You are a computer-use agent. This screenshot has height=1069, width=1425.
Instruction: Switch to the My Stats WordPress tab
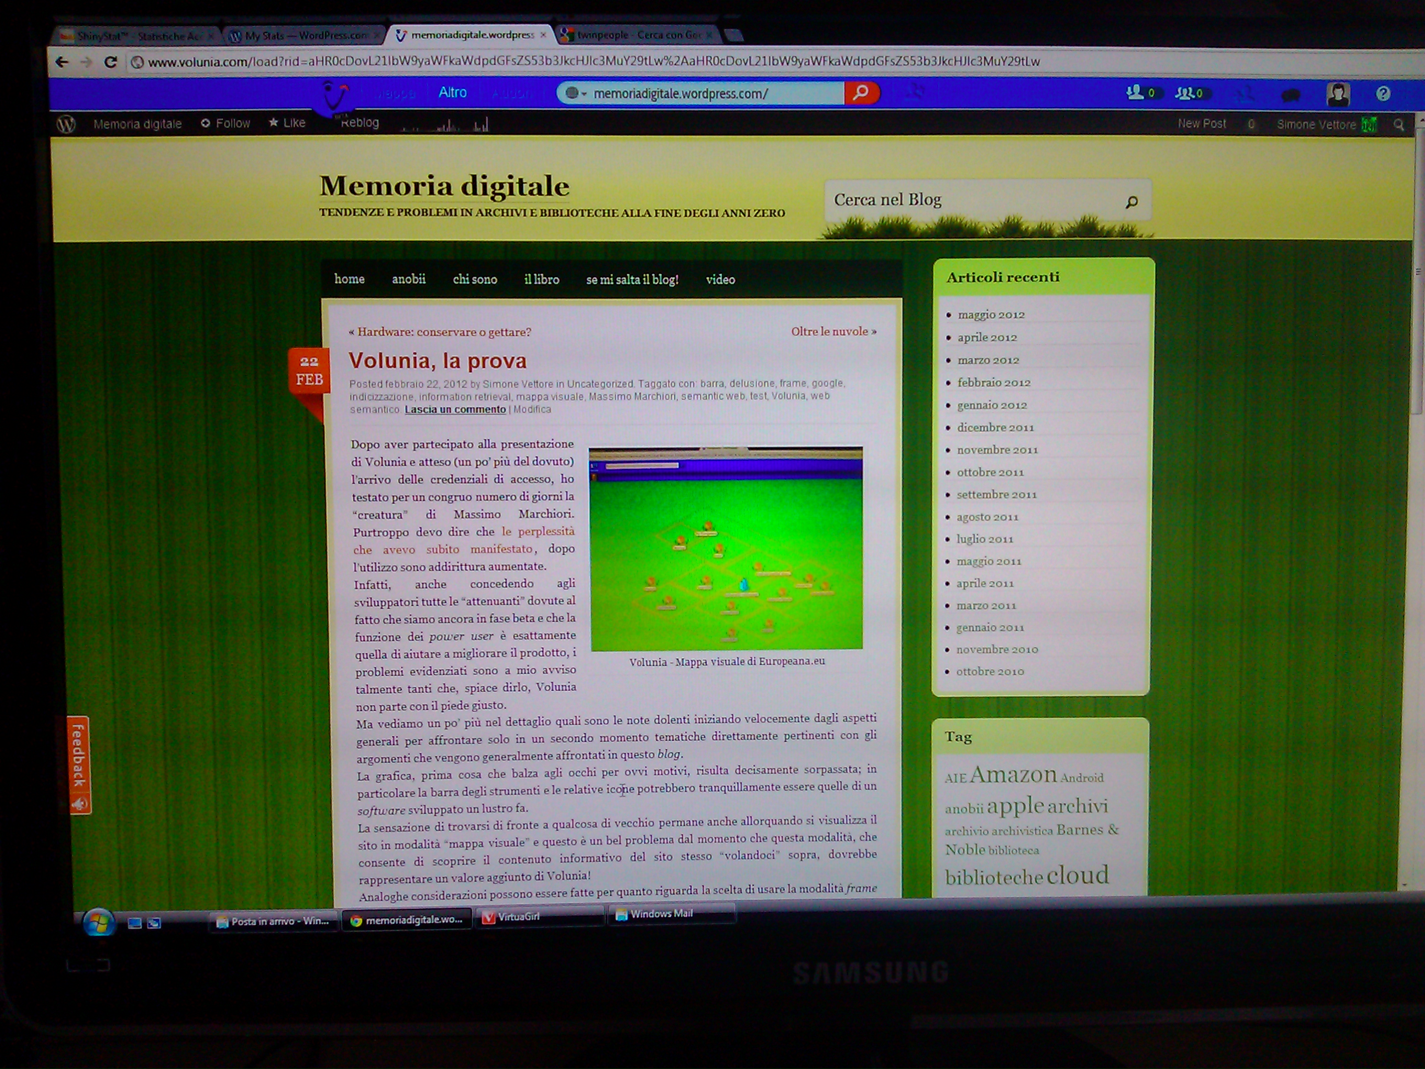(x=300, y=35)
